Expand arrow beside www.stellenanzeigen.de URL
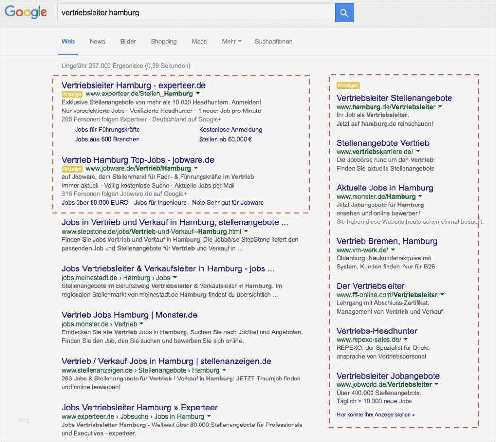 coord(224,370)
